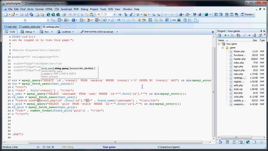268x151 pixels.
Task: Click the blue Go arrow icon
Action: [120, 15]
